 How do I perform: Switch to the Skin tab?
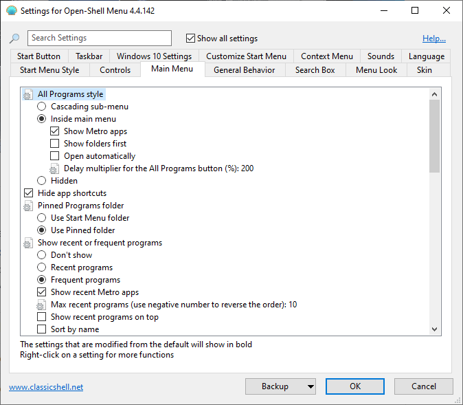[x=425, y=69]
